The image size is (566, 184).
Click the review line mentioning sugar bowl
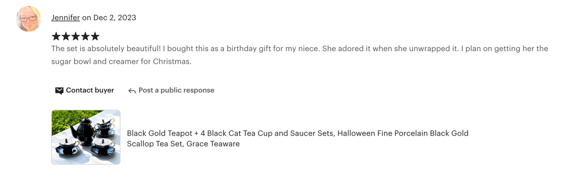(x=121, y=62)
